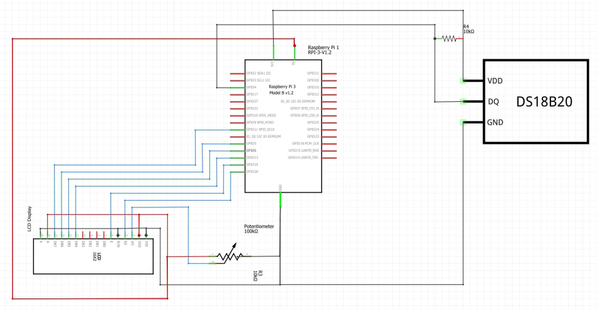Viewport: 597px width, 310px height.
Task: Click the LCD 16X2 text inside the display box
Action: [x=97, y=257]
